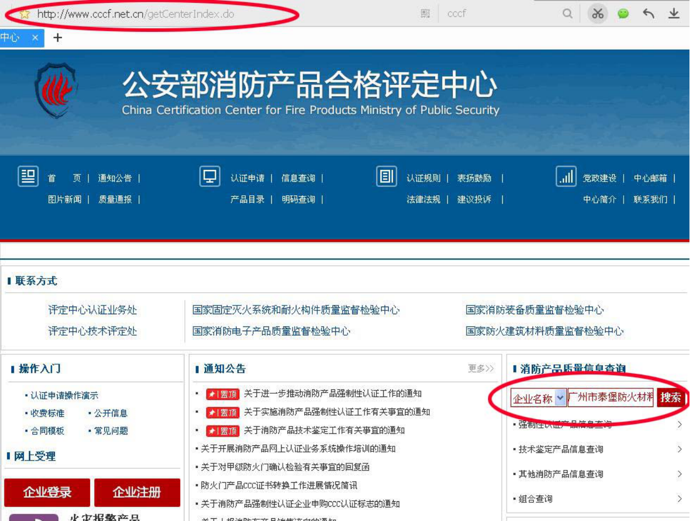Image resolution: width=690 pixels, height=521 pixels.
Task: Click the fire shield logo in site header
Action: [x=56, y=90]
